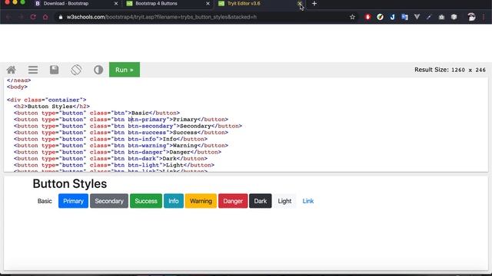Place cursor in the btn-secondary code line
Image resolution: width=492 pixels, height=276 pixels.
[x=128, y=126]
